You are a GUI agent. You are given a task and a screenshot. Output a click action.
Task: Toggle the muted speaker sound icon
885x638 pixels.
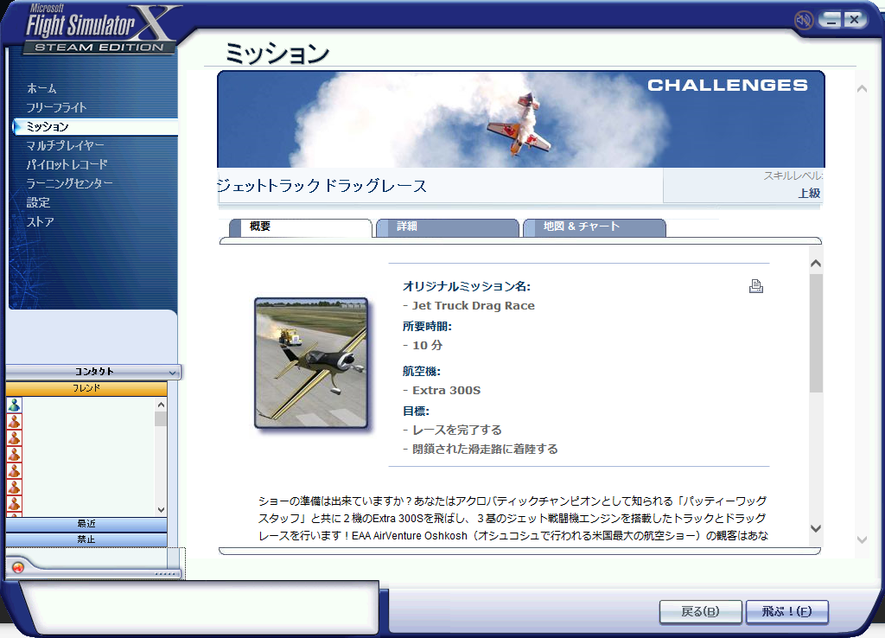pos(804,20)
